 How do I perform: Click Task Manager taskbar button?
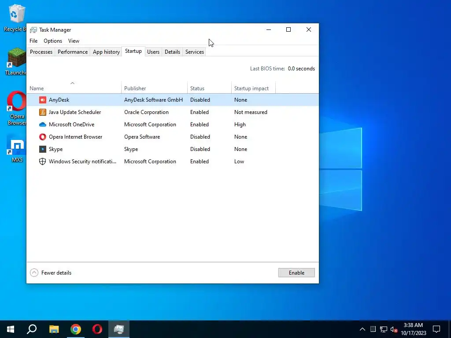click(x=119, y=329)
